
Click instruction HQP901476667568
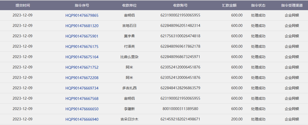(x=82, y=99)
